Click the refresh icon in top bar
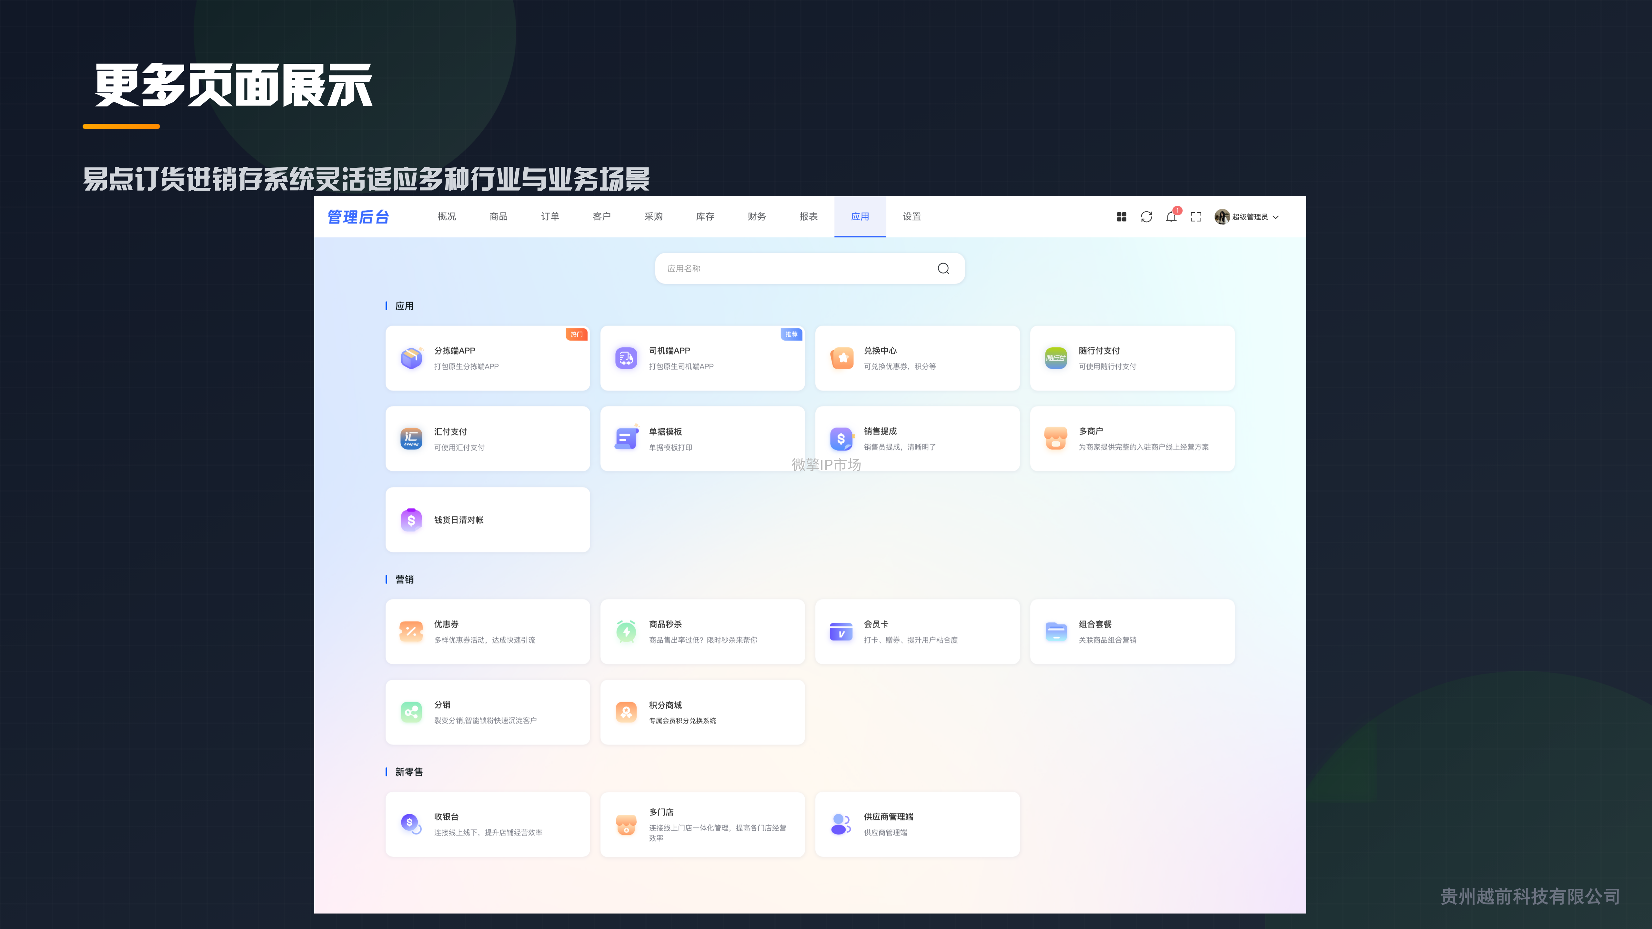 1146,217
